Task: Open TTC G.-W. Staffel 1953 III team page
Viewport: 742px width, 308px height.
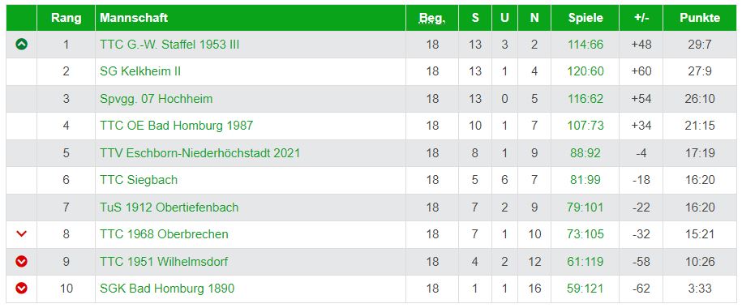Action: [x=169, y=45]
